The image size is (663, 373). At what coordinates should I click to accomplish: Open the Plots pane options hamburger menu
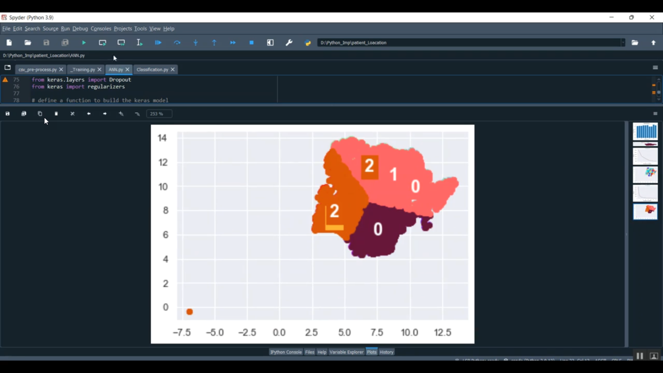click(x=655, y=114)
